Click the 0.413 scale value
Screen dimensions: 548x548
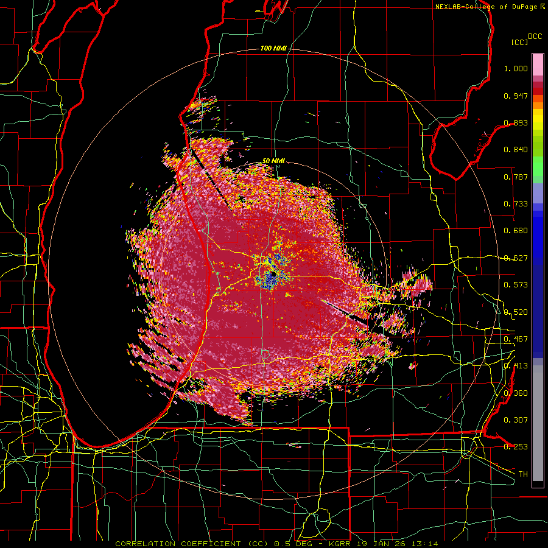pos(516,366)
